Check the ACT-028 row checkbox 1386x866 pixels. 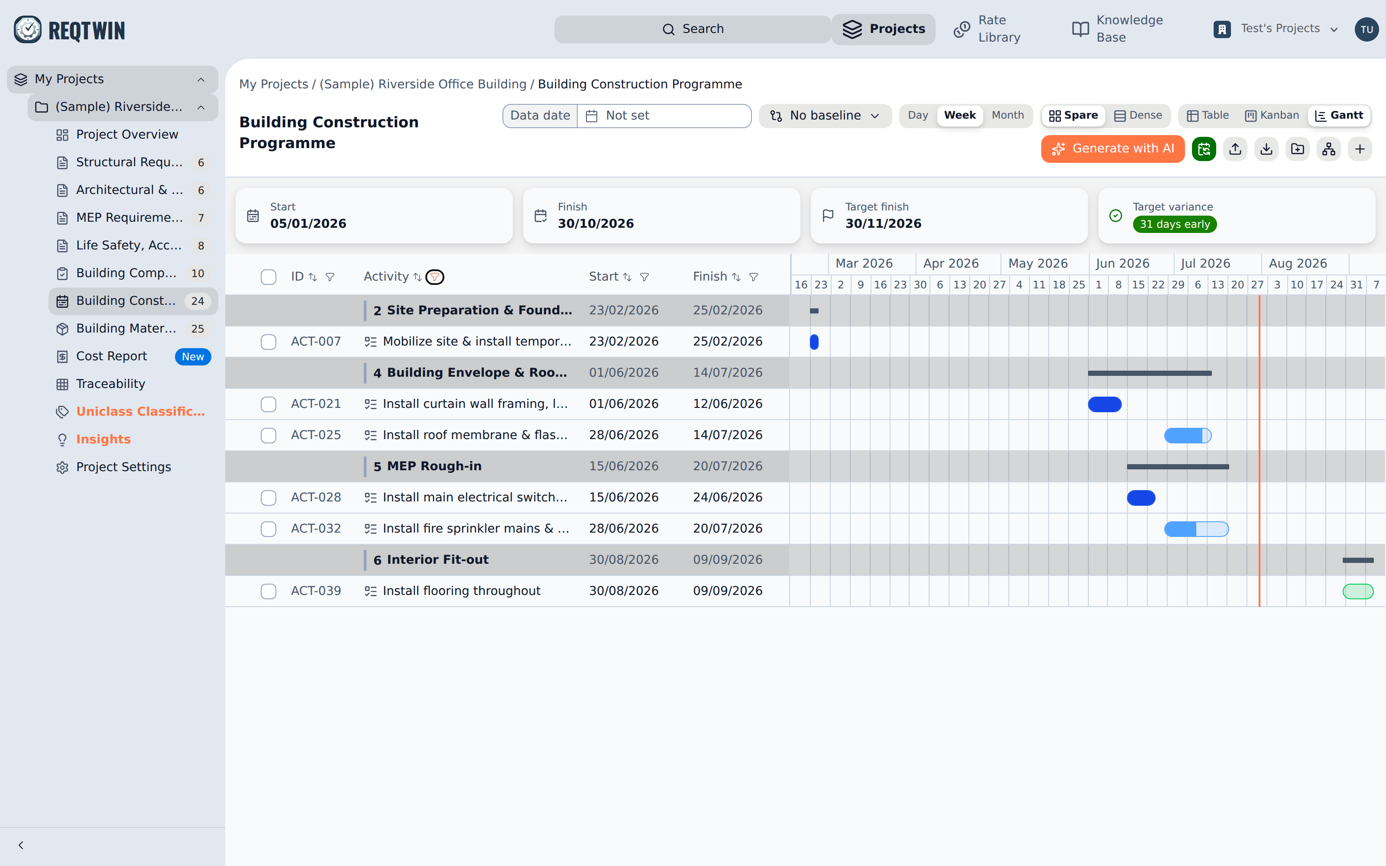(268, 498)
